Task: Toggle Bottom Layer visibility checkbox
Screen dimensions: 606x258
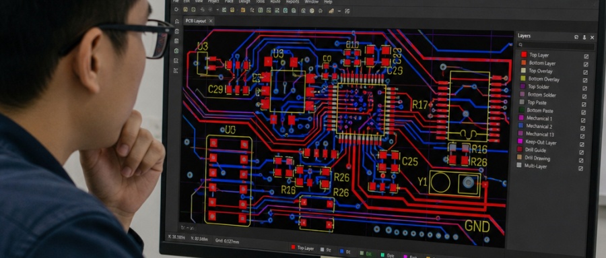Action: coord(586,64)
